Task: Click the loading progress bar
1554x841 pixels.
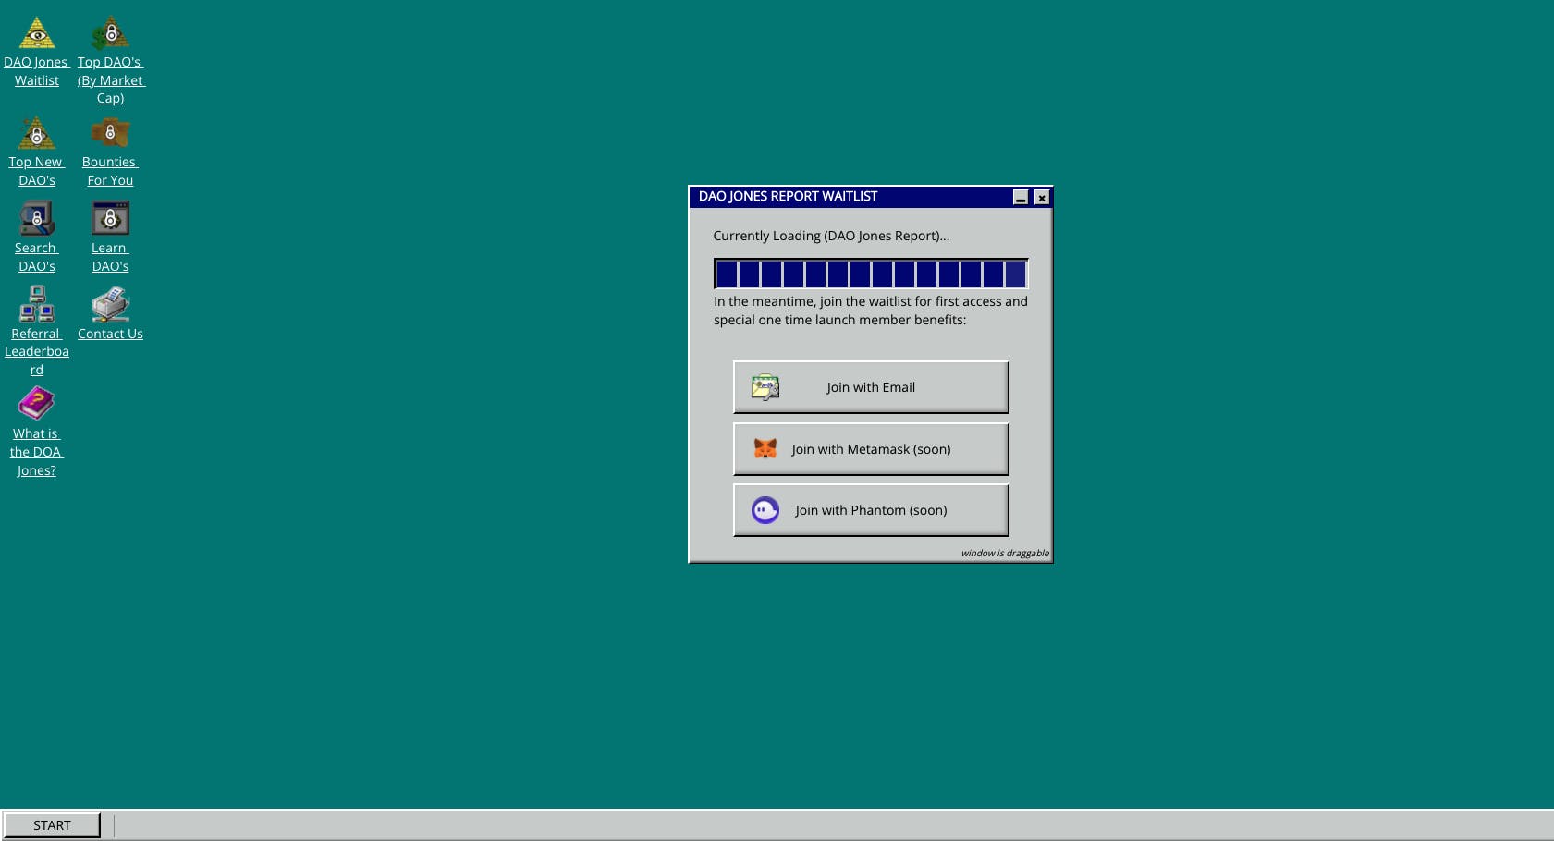Action: [x=870, y=274]
